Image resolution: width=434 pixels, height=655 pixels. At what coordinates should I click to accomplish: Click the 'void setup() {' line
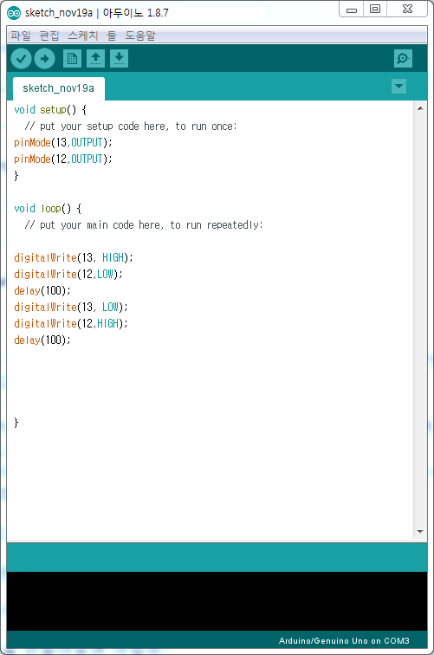(x=50, y=110)
